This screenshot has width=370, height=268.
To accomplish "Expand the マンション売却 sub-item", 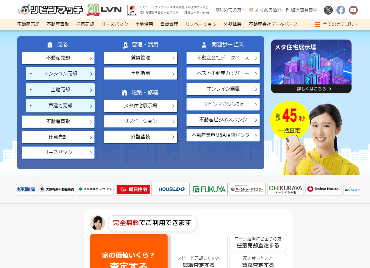I will [x=60, y=74].
